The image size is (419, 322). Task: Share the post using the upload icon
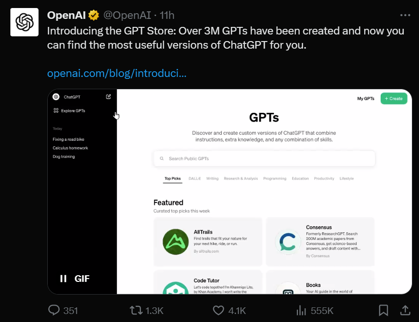(405, 310)
